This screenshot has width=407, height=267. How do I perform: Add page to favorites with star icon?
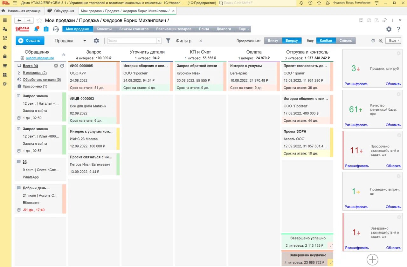point(39,21)
